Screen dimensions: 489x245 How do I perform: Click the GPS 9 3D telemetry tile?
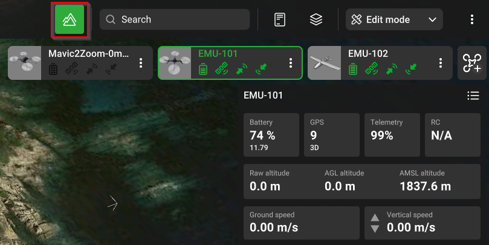(331, 135)
